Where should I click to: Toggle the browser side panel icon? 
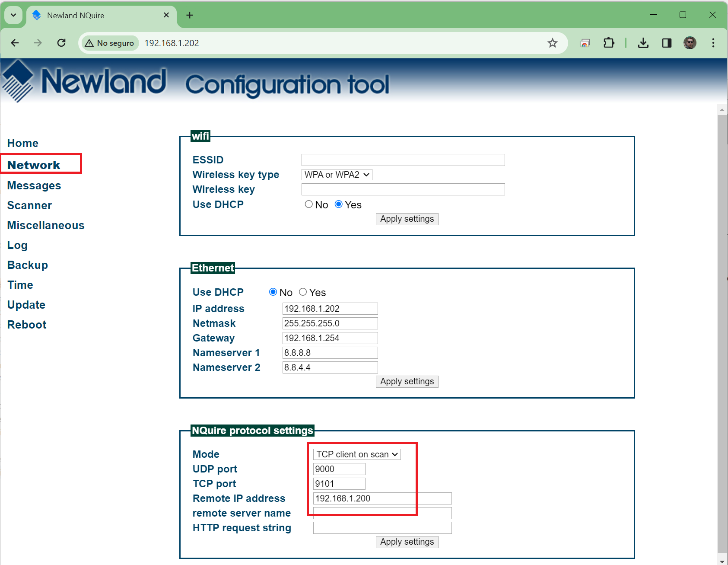(666, 43)
